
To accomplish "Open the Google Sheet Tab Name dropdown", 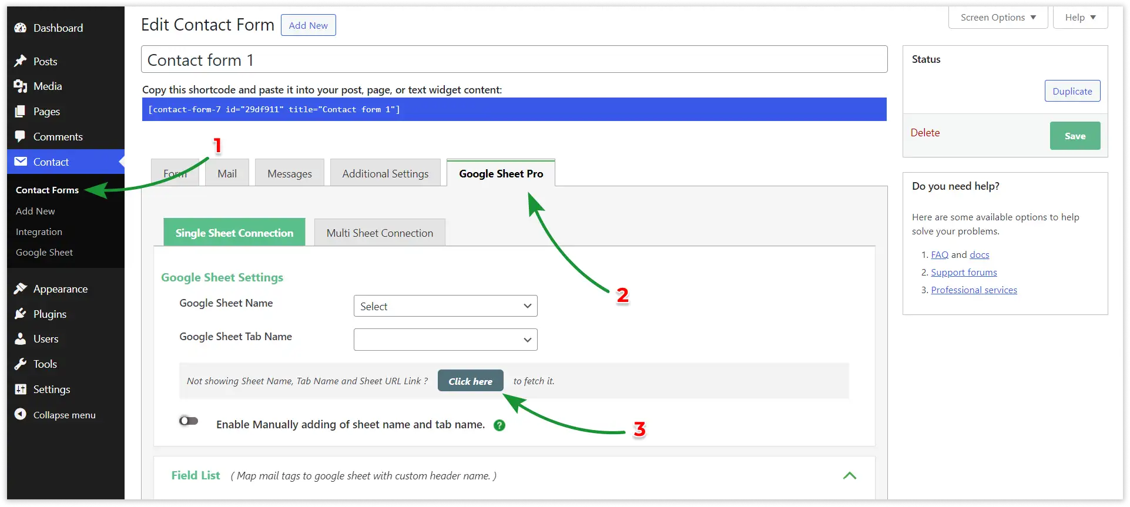I will pos(445,340).
